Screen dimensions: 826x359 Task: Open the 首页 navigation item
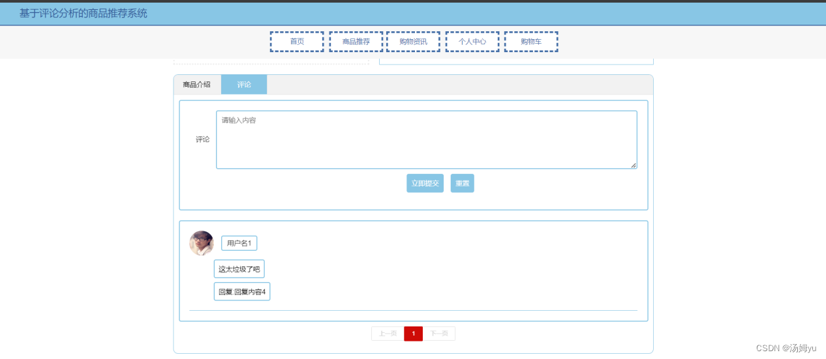[x=297, y=42]
